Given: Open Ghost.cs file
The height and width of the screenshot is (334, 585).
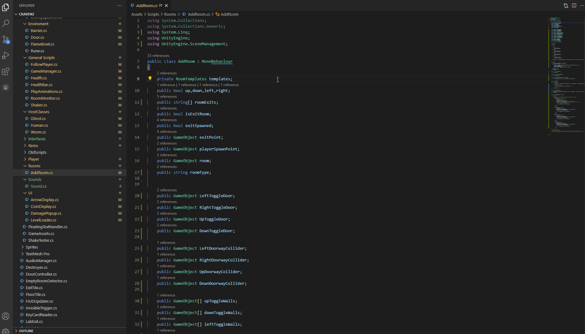Looking at the screenshot, I should pos(70,118).
